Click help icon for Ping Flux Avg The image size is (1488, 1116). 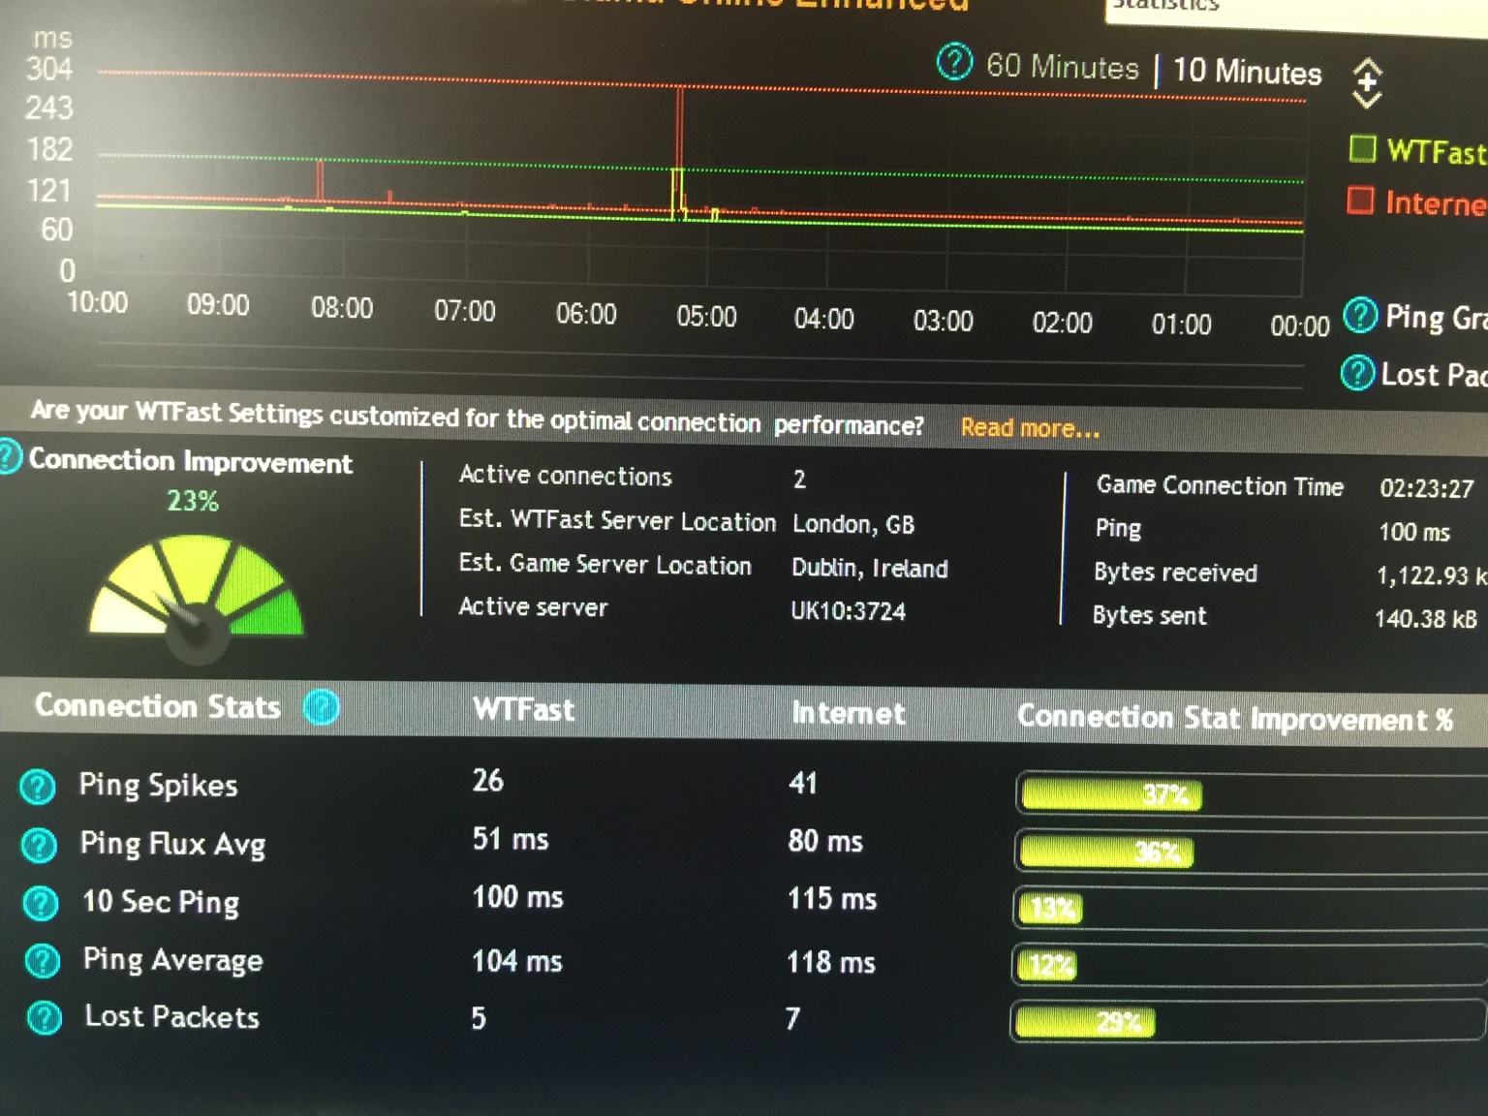[x=40, y=846]
